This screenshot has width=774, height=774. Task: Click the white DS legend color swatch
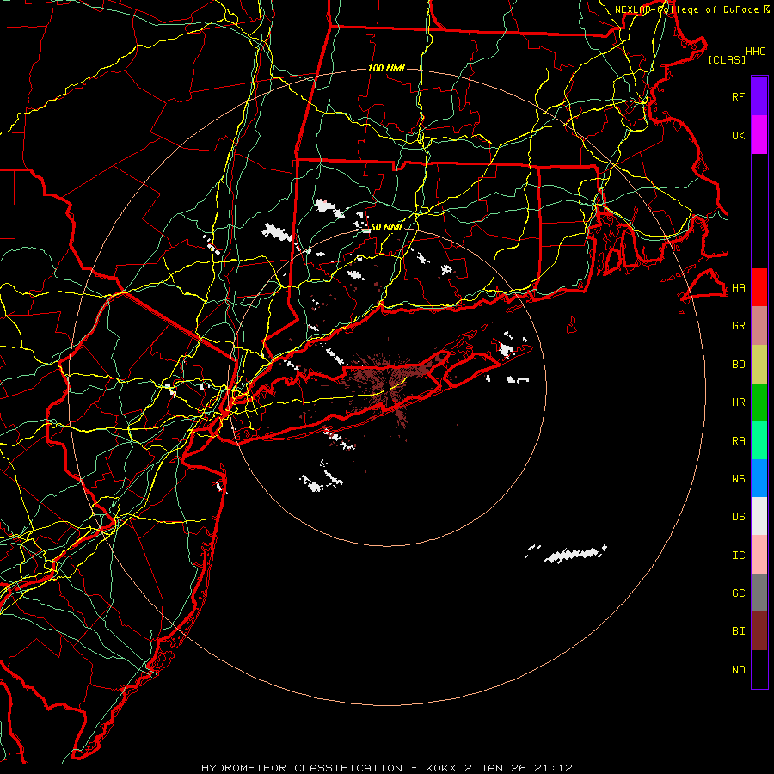[759, 516]
